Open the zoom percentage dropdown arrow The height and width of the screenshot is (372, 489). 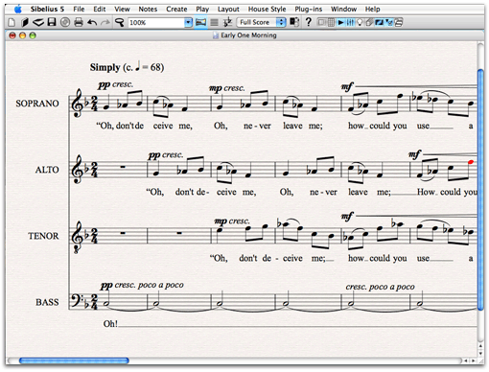(x=188, y=22)
